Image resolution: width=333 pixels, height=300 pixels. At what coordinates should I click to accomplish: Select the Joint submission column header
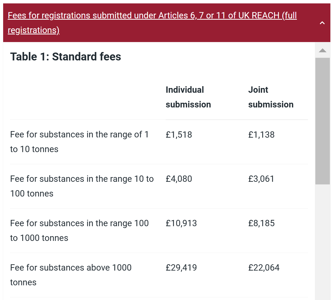(x=271, y=97)
